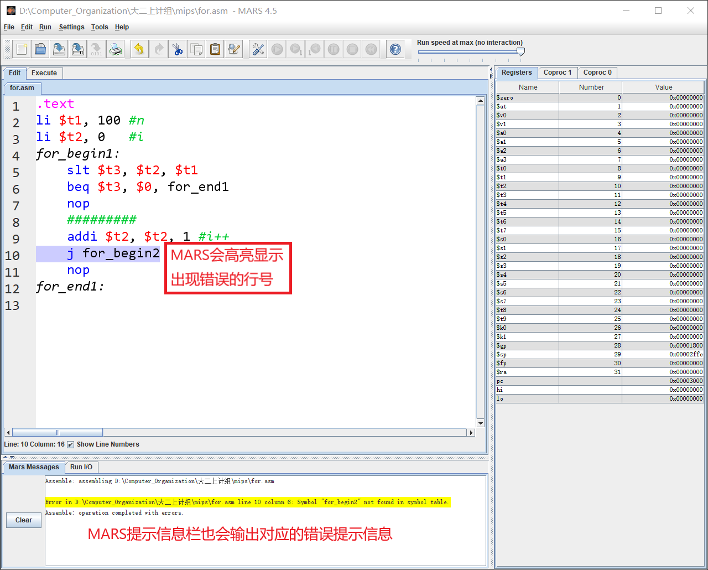Assemble the program with wrench-screwdriver icon

point(258,49)
